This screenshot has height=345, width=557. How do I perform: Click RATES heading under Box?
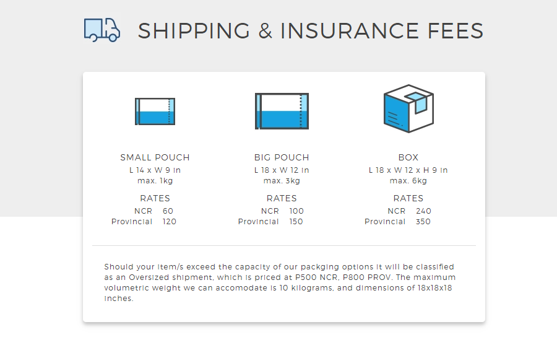[408, 198]
